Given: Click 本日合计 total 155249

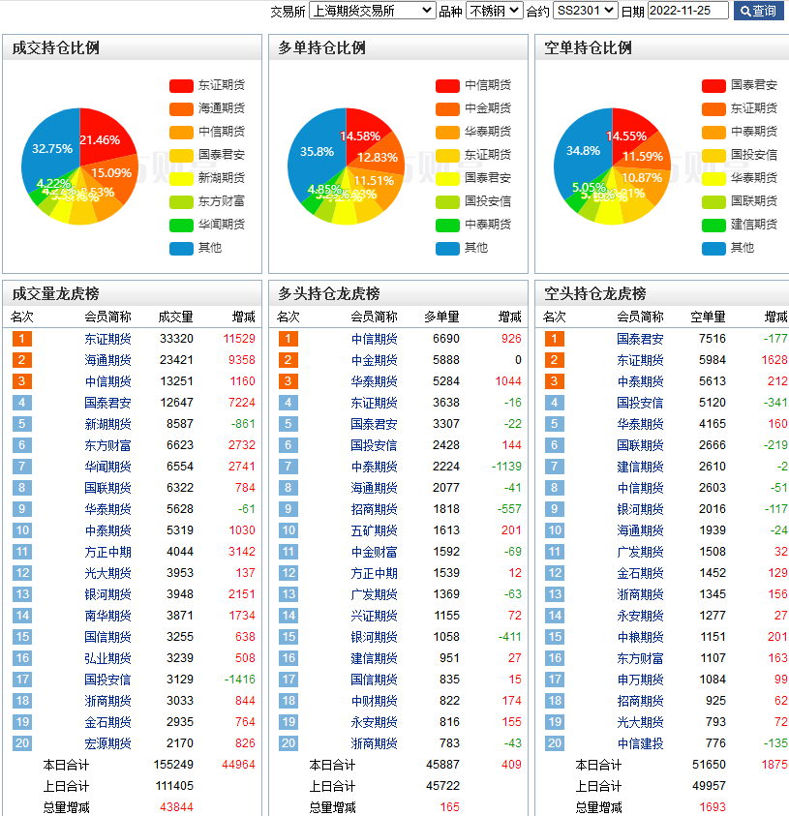Looking at the screenshot, I should pos(173,765).
